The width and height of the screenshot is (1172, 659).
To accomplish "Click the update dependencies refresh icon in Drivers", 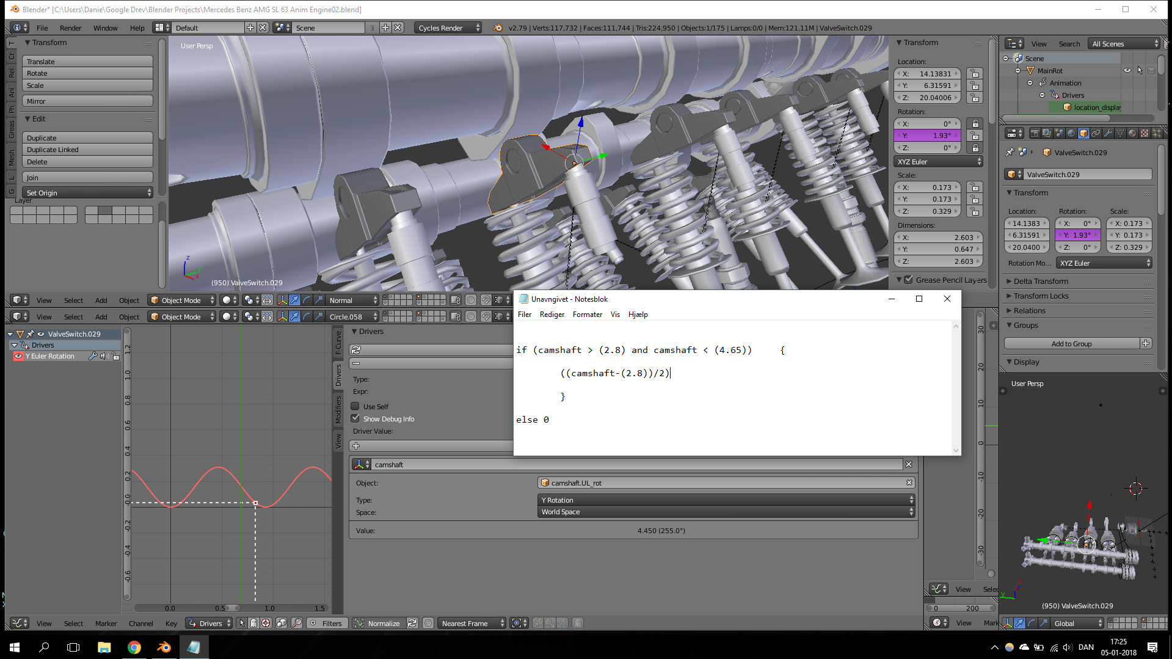I will (356, 350).
